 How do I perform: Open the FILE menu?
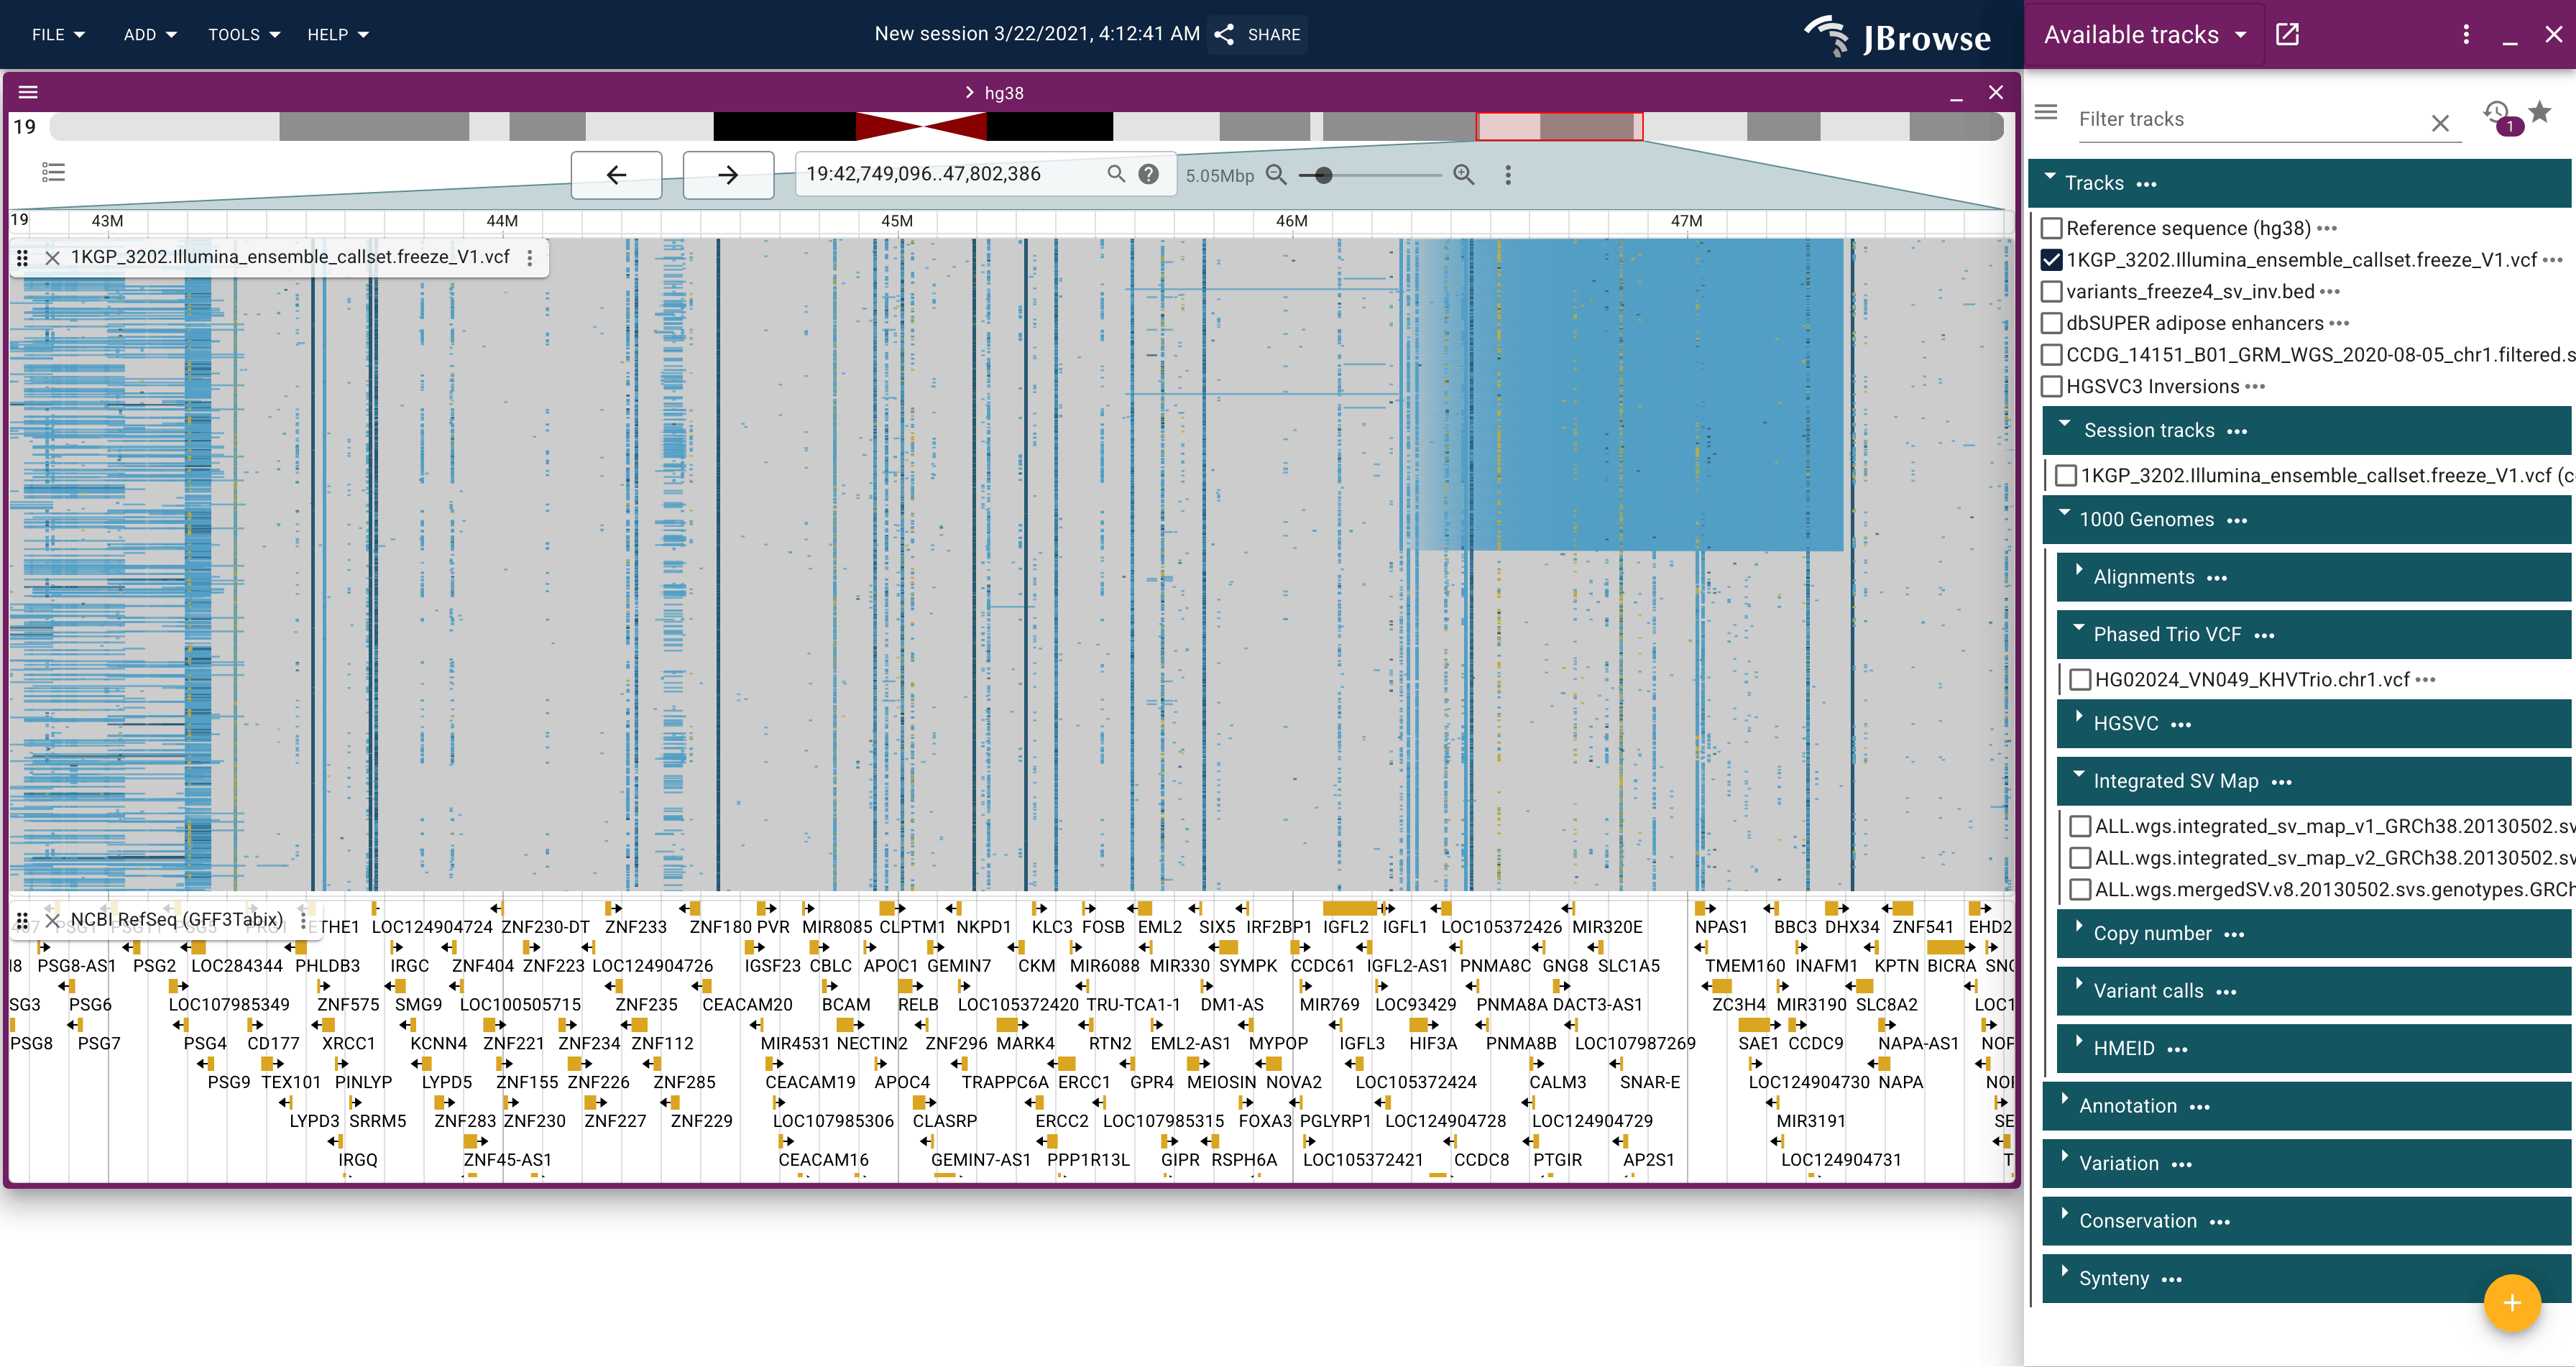[58, 34]
